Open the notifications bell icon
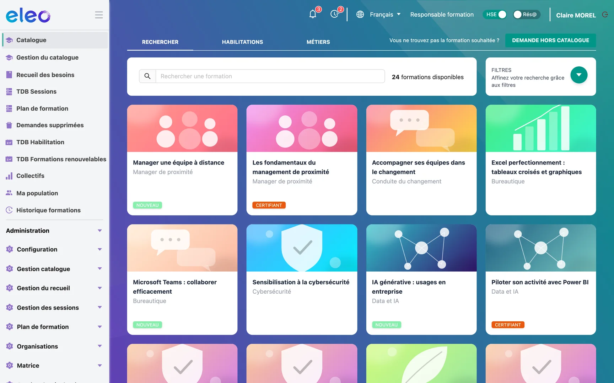The width and height of the screenshot is (614, 383). 313,14
